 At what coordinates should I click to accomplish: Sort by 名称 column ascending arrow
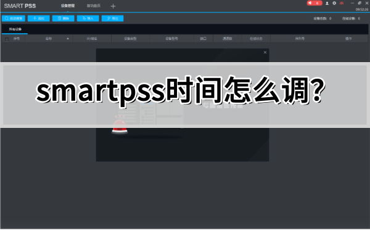point(68,39)
